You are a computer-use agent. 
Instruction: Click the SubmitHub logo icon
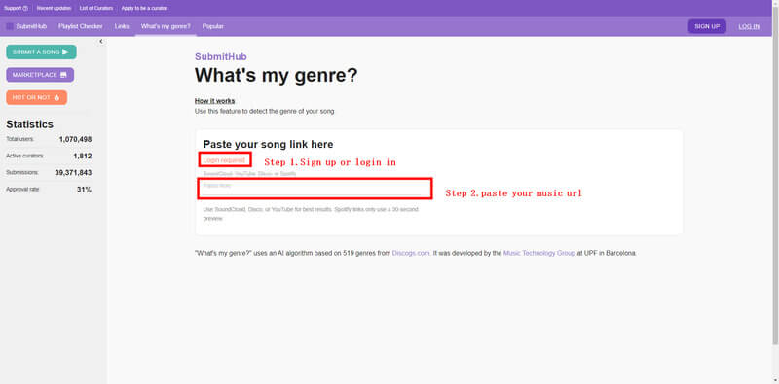[10, 27]
